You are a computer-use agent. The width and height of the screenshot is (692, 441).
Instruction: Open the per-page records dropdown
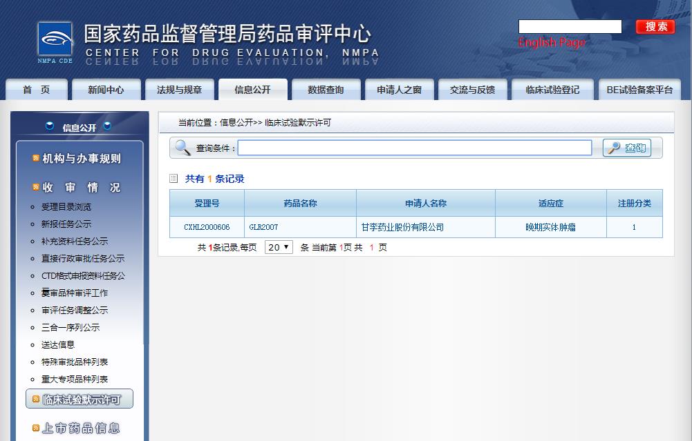pyautogui.click(x=279, y=247)
